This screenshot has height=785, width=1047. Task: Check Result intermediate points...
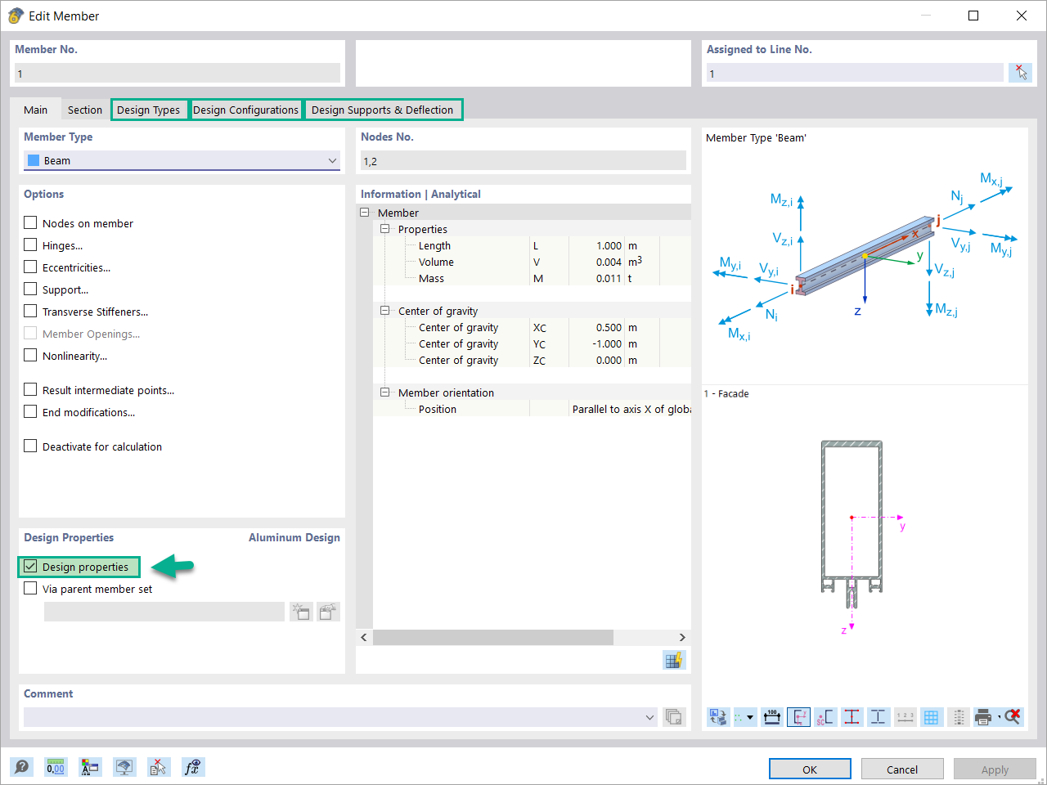(x=30, y=389)
